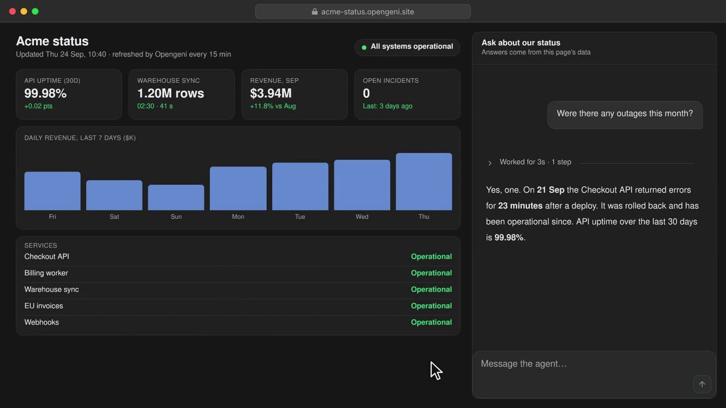Select the EU invoices service row
Screen dimensions: 726x408
coord(238,306)
